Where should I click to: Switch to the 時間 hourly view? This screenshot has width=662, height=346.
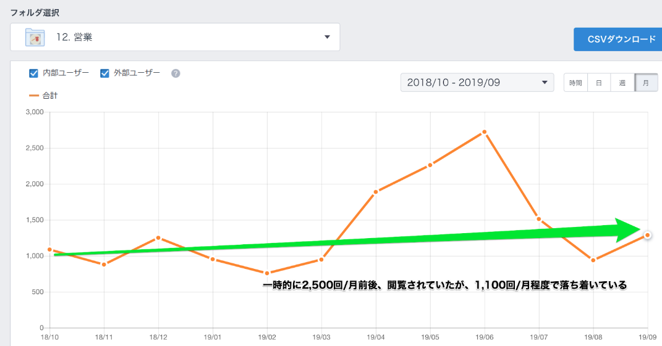(575, 83)
